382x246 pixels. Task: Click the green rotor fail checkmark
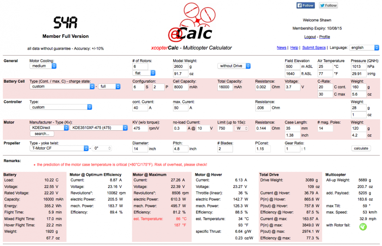pos(363,227)
